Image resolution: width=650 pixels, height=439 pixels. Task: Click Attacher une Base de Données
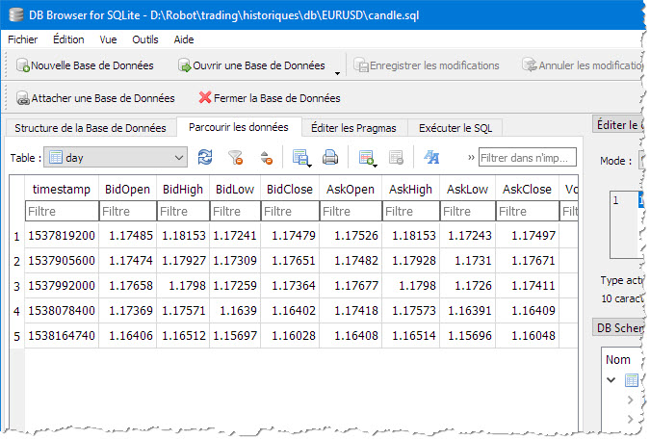pos(95,98)
